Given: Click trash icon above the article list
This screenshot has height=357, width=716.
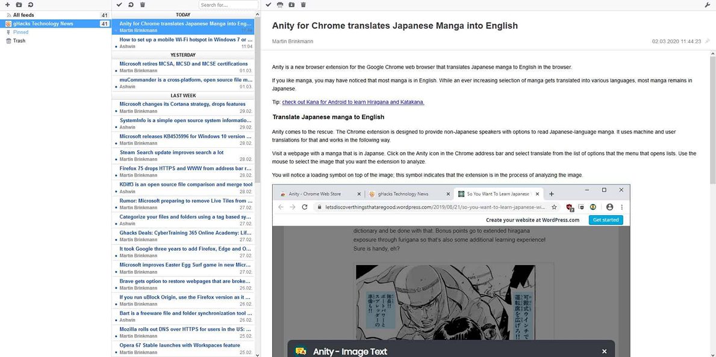Looking at the screenshot, I should (143, 5).
